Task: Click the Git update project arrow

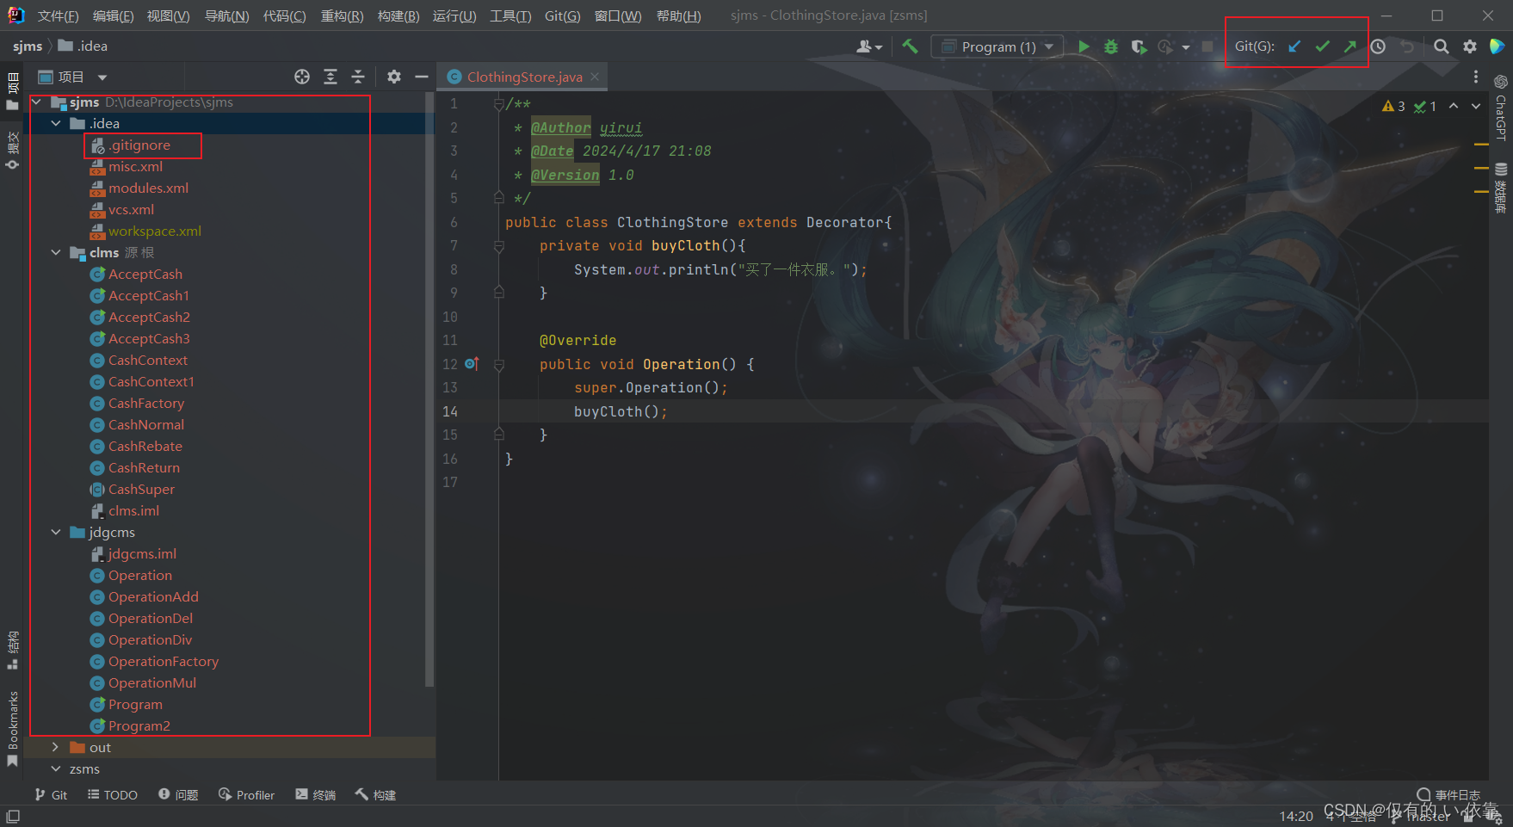Action: (x=1294, y=46)
